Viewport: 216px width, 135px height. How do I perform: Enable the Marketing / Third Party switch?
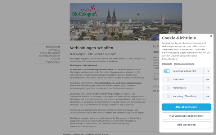[x=167, y=96]
